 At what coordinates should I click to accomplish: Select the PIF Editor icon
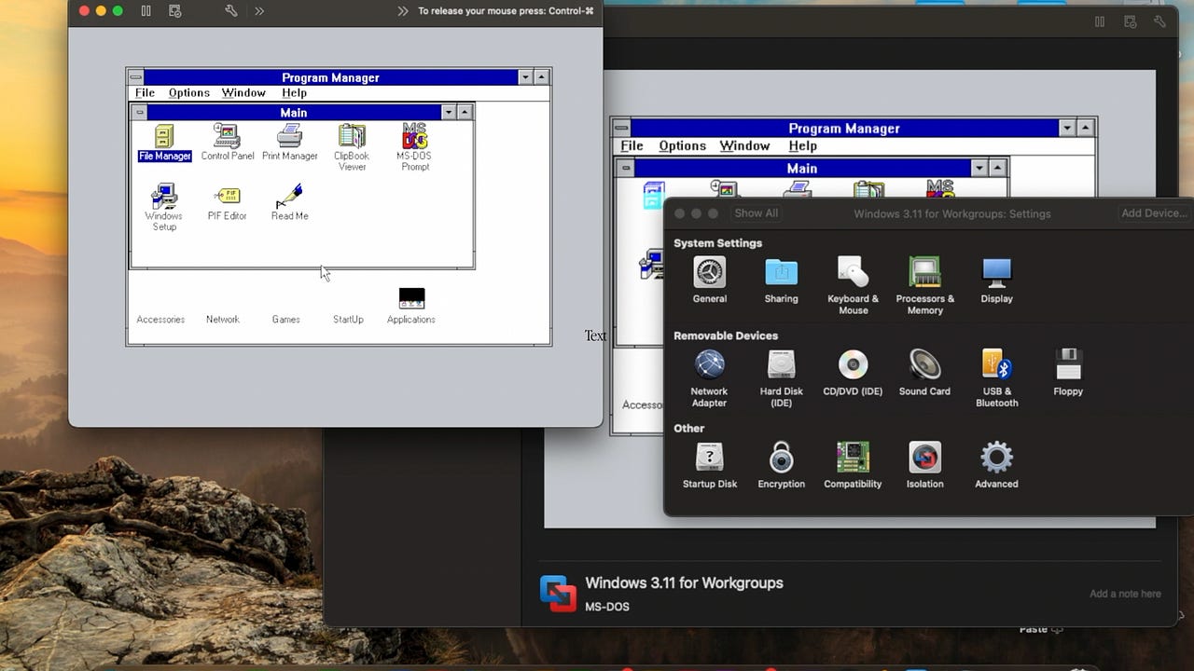(227, 202)
